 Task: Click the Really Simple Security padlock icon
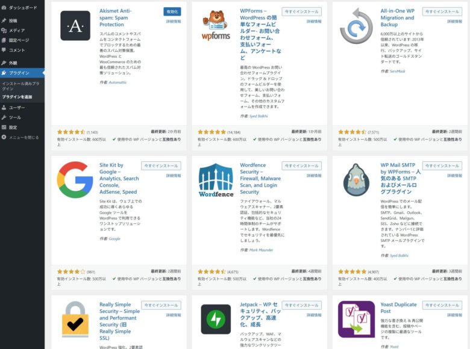coord(75,319)
